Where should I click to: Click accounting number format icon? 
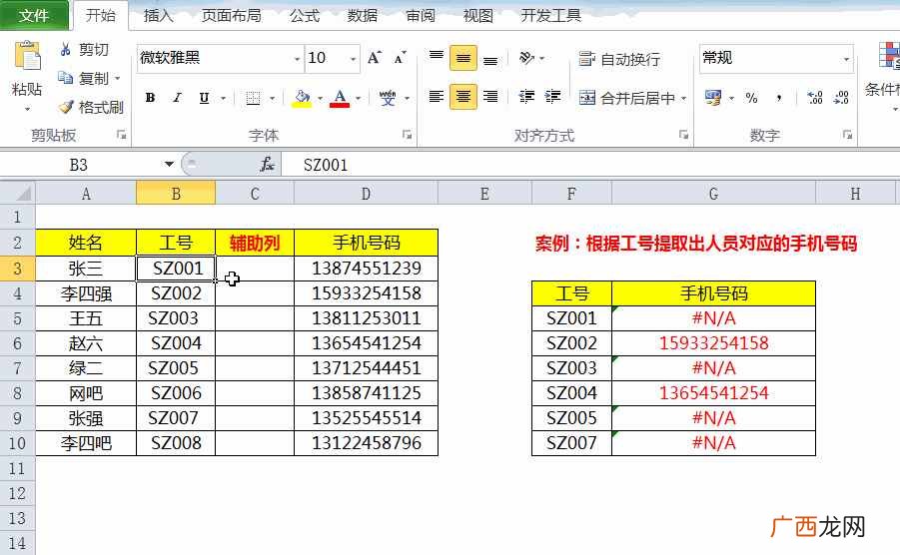click(713, 98)
